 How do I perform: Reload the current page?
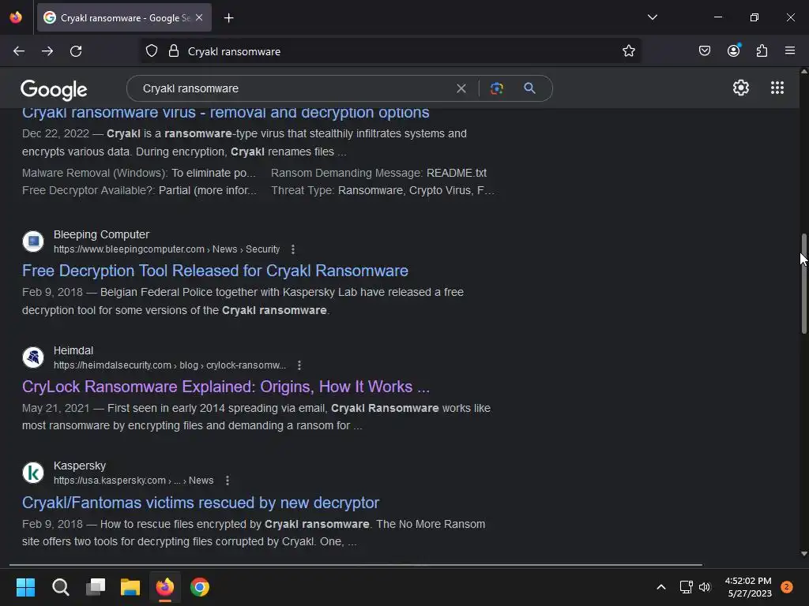click(76, 51)
